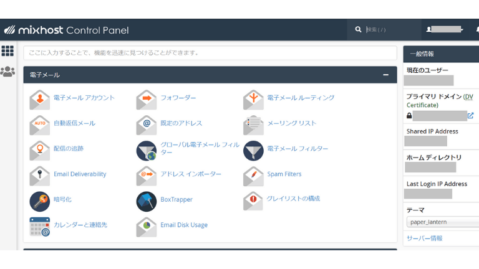Open the 電子メール アカウント icon
The width and height of the screenshot is (479, 269).
pyautogui.click(x=40, y=100)
